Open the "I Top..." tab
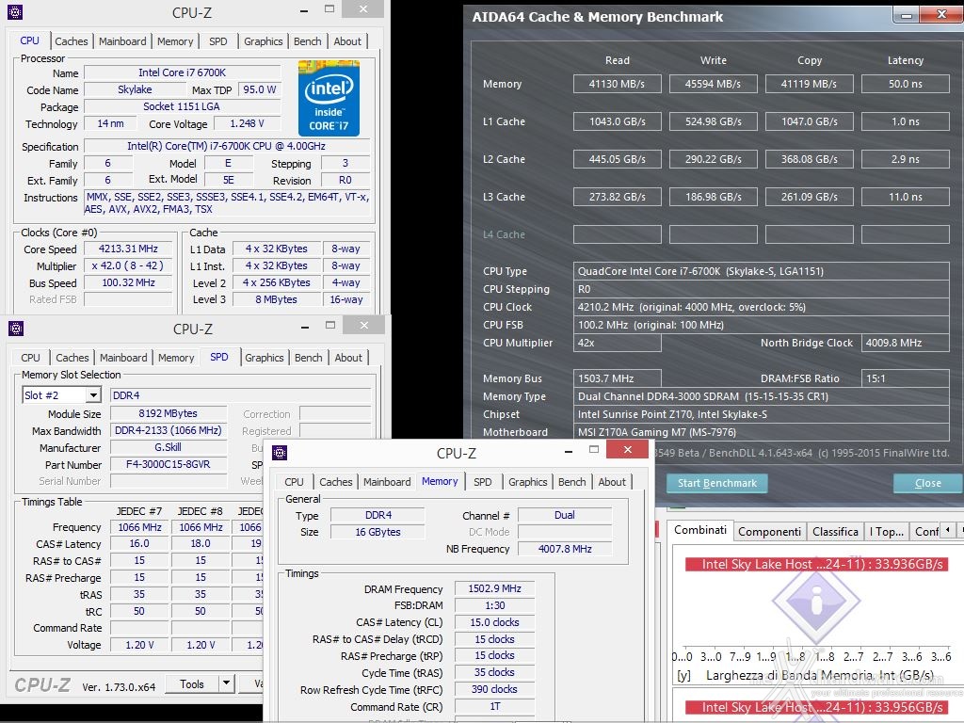This screenshot has width=964, height=723. pos(887,531)
